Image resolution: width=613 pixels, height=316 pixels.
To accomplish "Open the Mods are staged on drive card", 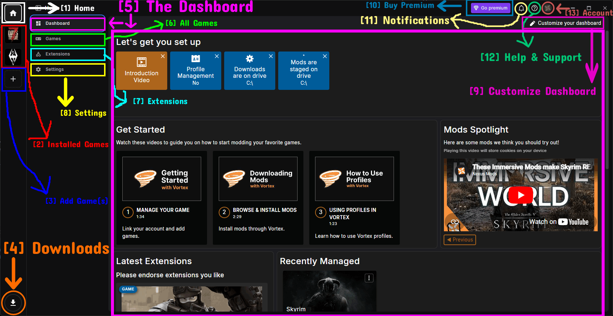I will click(304, 71).
